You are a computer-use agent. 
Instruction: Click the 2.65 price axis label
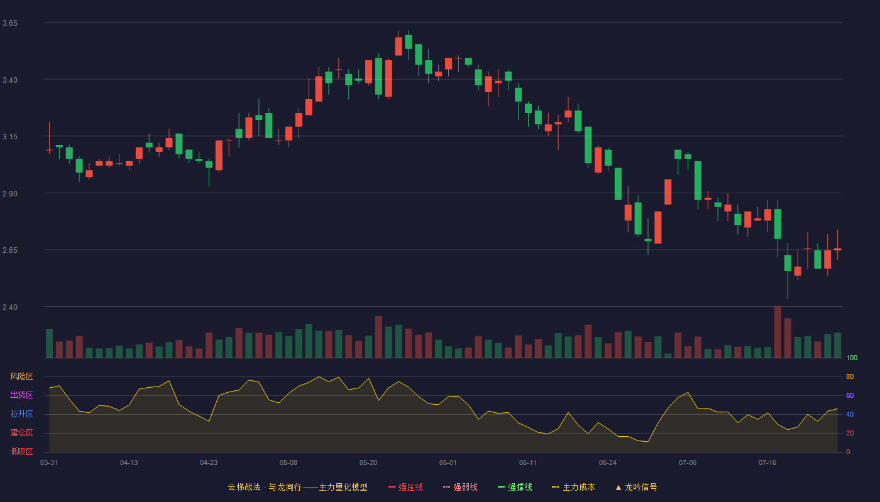click(x=10, y=250)
